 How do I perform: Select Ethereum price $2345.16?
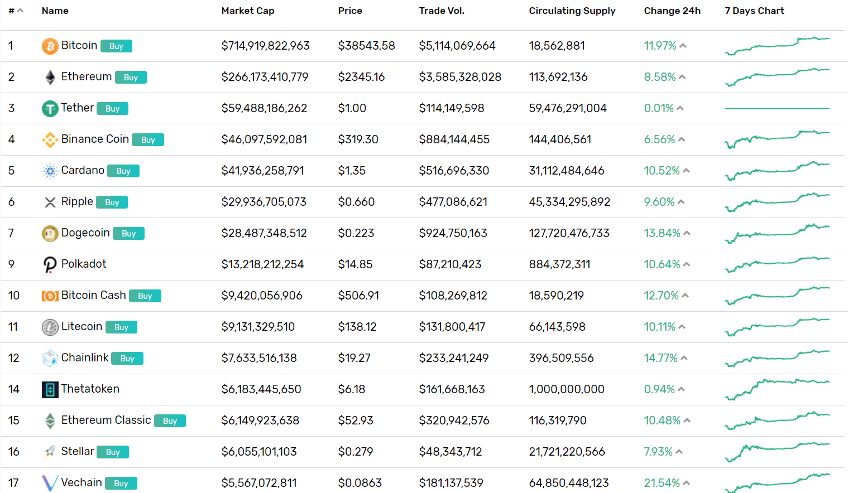362,77
